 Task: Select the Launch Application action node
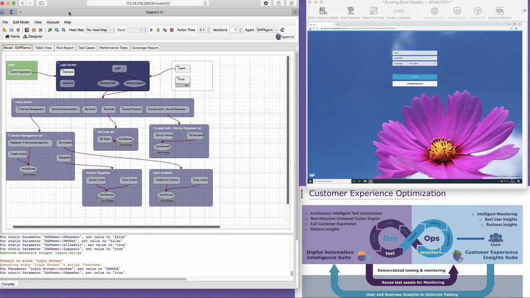coord(20,72)
